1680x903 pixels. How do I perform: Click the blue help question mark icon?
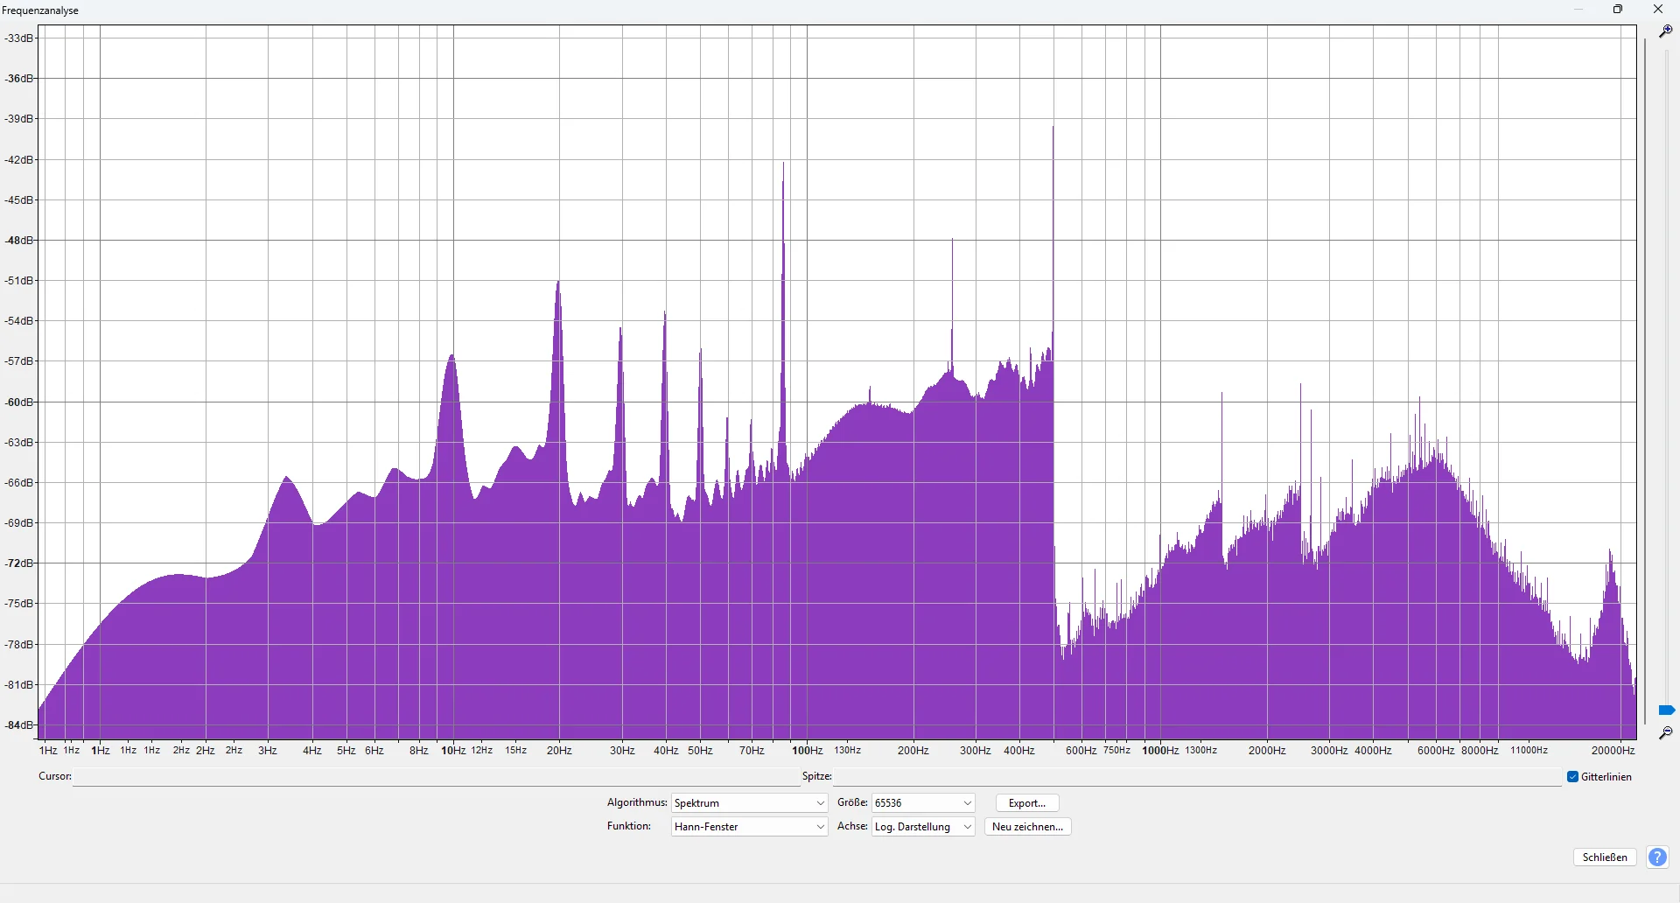1657,857
